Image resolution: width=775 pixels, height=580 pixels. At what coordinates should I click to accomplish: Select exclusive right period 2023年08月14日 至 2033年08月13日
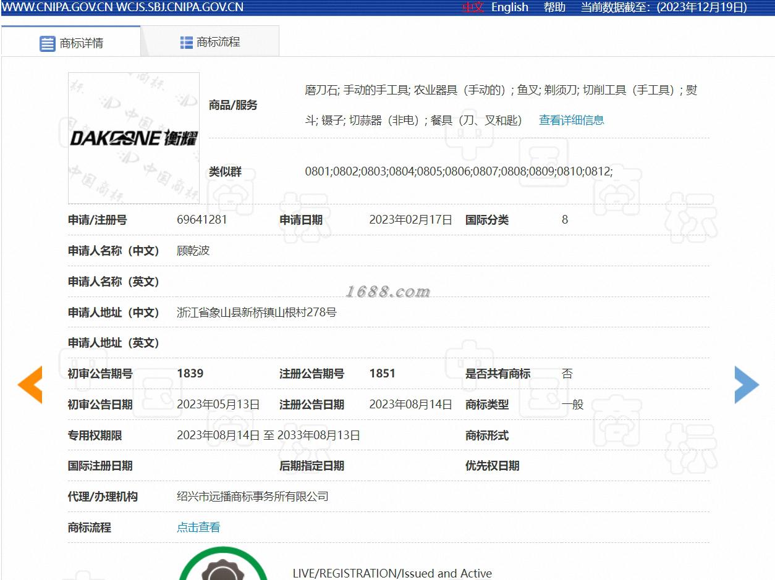coord(268,435)
